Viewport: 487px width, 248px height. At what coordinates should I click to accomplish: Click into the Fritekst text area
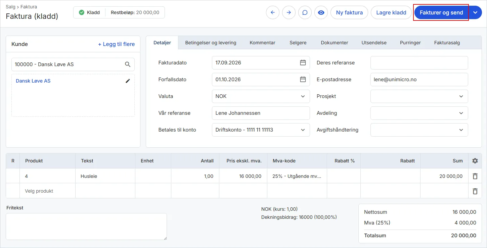(86, 227)
